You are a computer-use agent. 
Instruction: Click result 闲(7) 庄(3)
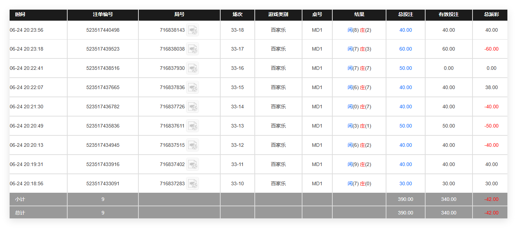pos(359,49)
